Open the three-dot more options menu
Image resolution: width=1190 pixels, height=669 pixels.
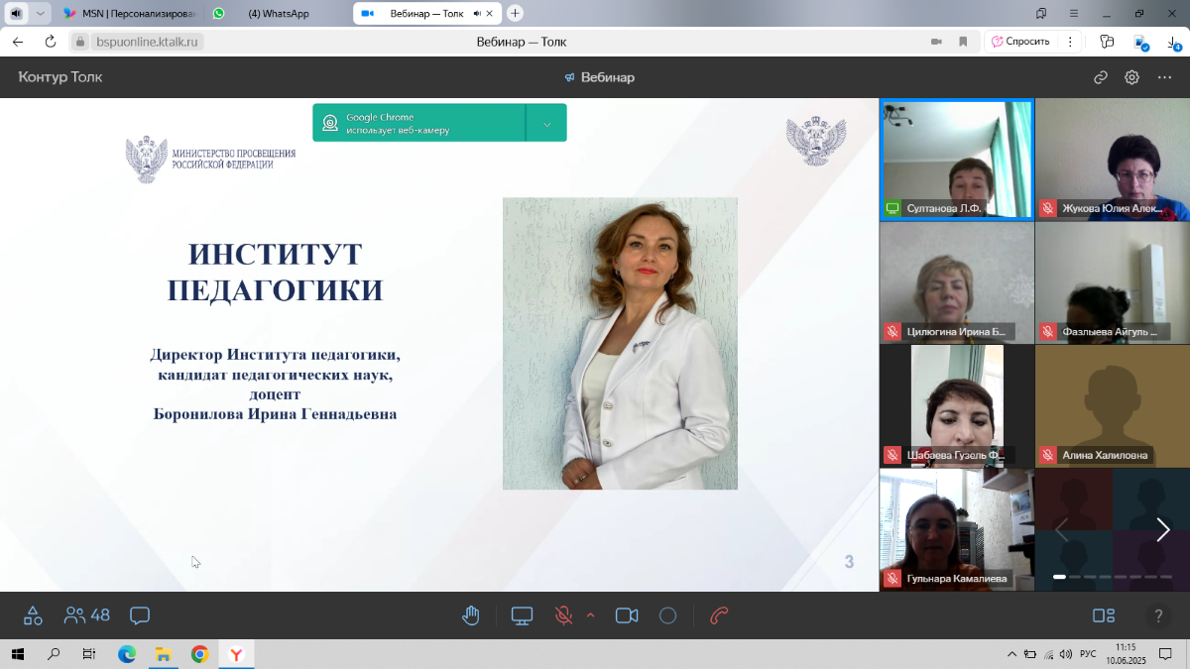coord(1164,77)
